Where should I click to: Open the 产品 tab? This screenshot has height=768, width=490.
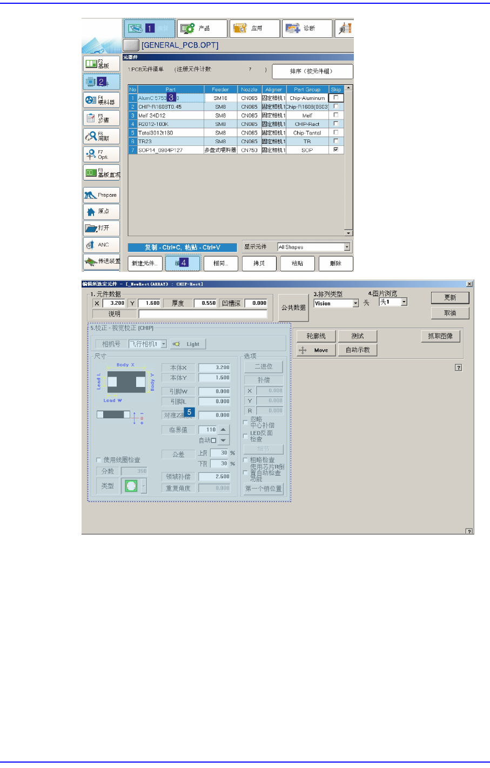click(202, 28)
